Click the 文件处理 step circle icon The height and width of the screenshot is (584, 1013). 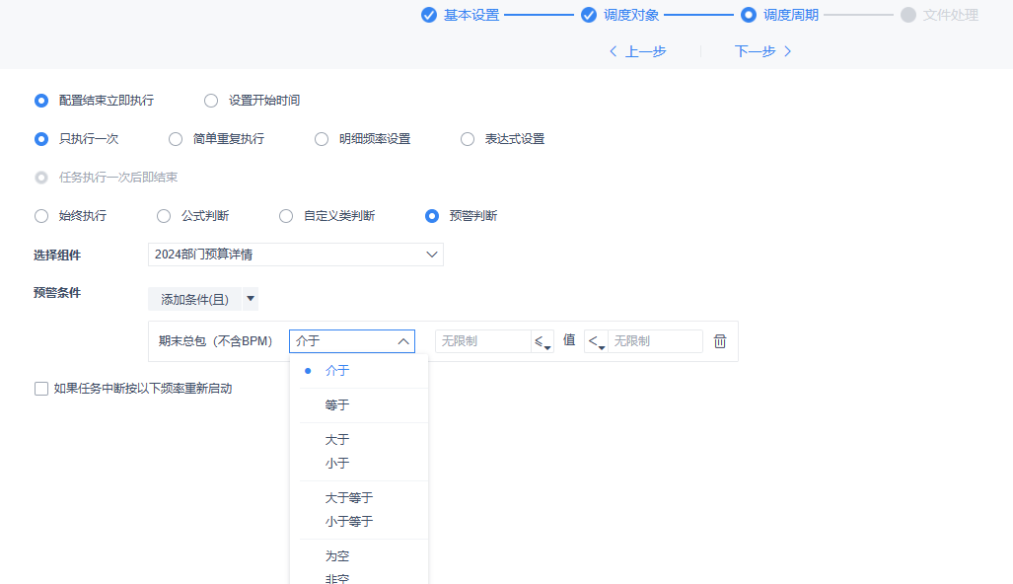pos(907,15)
